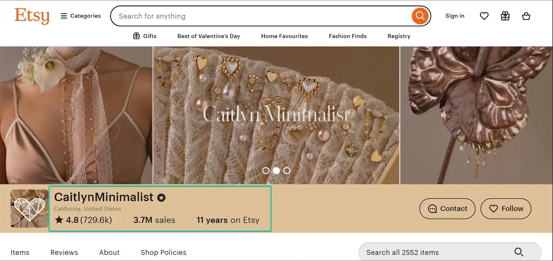Image resolution: width=553 pixels, height=261 pixels.
Task: Open Home Favourites link
Action: point(284,36)
